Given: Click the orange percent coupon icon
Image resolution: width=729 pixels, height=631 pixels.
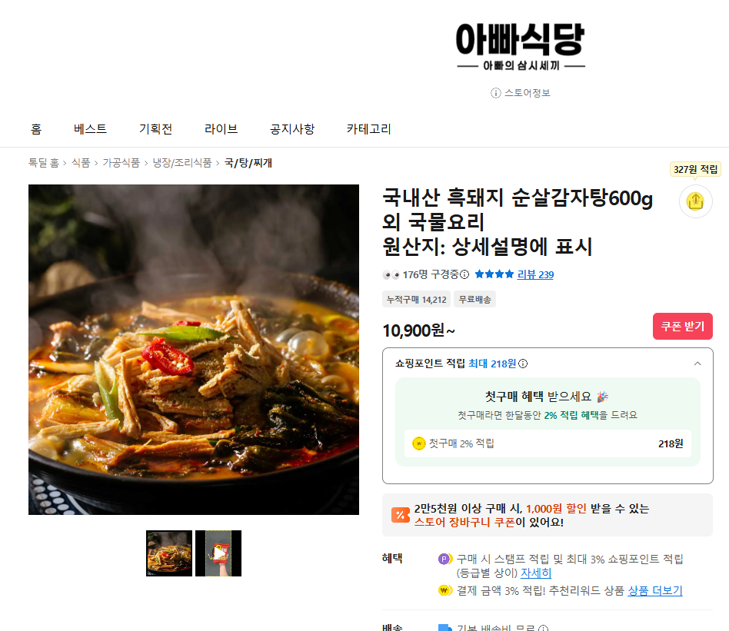Looking at the screenshot, I should [x=401, y=515].
